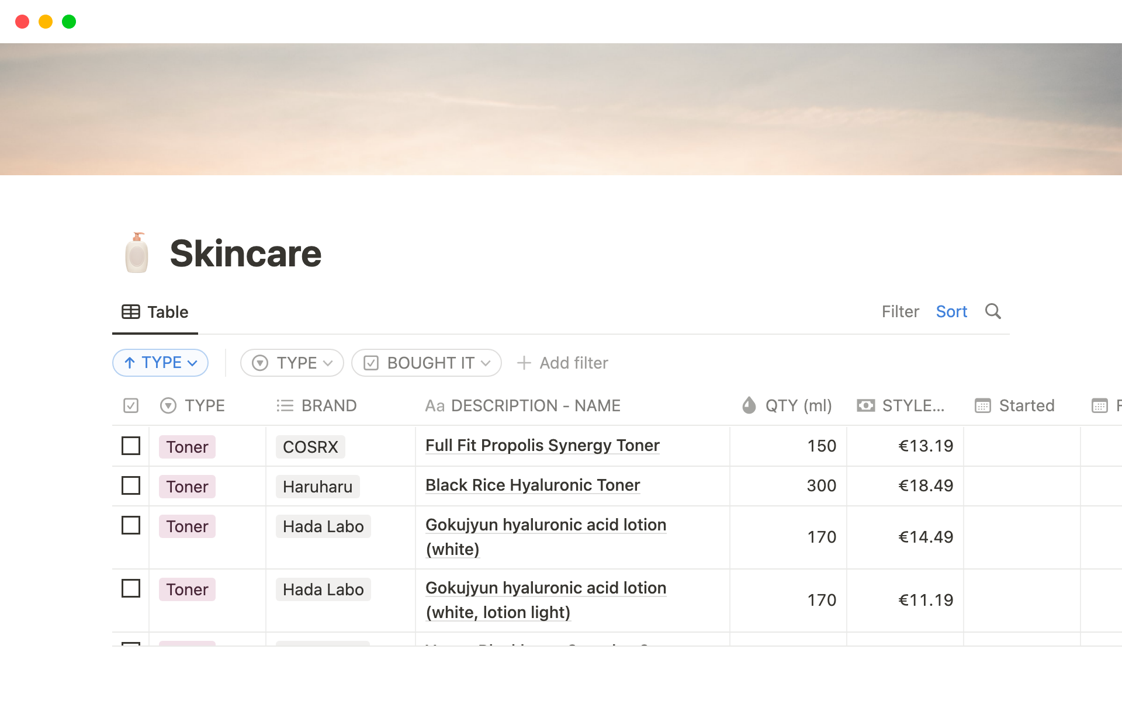1122x701 pixels.
Task: Check the checkbox on the COSRX row
Action: coord(130,446)
